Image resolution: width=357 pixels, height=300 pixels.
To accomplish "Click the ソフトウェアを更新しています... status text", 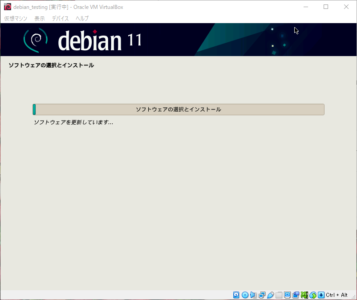I will (73, 122).
